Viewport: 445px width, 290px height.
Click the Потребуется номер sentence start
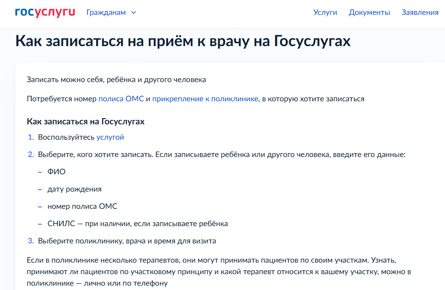[x=62, y=99]
